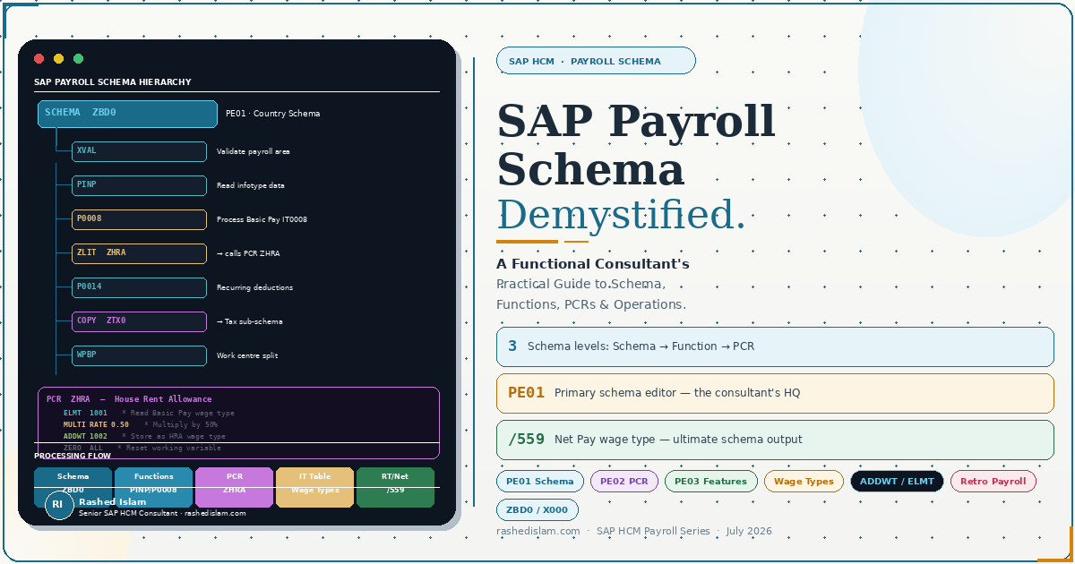This screenshot has height=564, width=1075.
Task: Click the 'SAP HCM Payroll Series' footer text
Action: pos(653,532)
